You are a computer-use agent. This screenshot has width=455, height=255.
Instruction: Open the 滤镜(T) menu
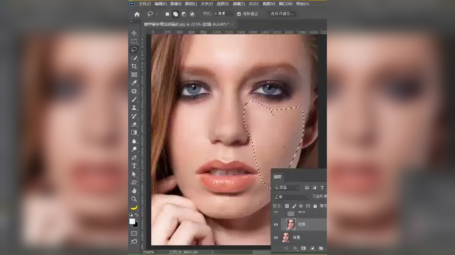239,4
